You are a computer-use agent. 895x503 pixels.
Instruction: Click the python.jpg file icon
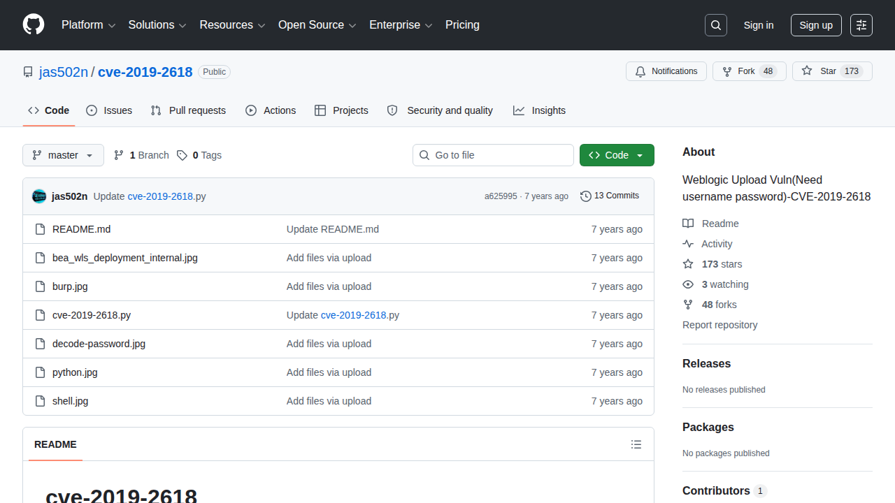coord(40,372)
